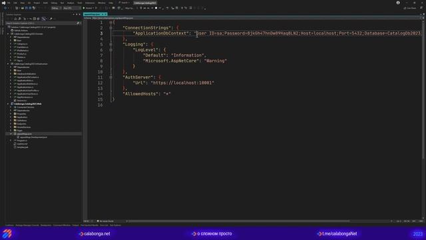Collapse LogLevel block fold toggle at line 6
This screenshot has height=240, width=426.
(110, 50)
